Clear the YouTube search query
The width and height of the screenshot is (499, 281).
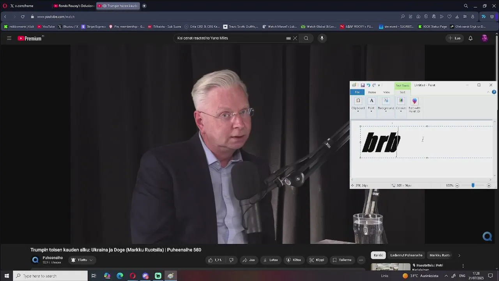pyautogui.click(x=295, y=38)
